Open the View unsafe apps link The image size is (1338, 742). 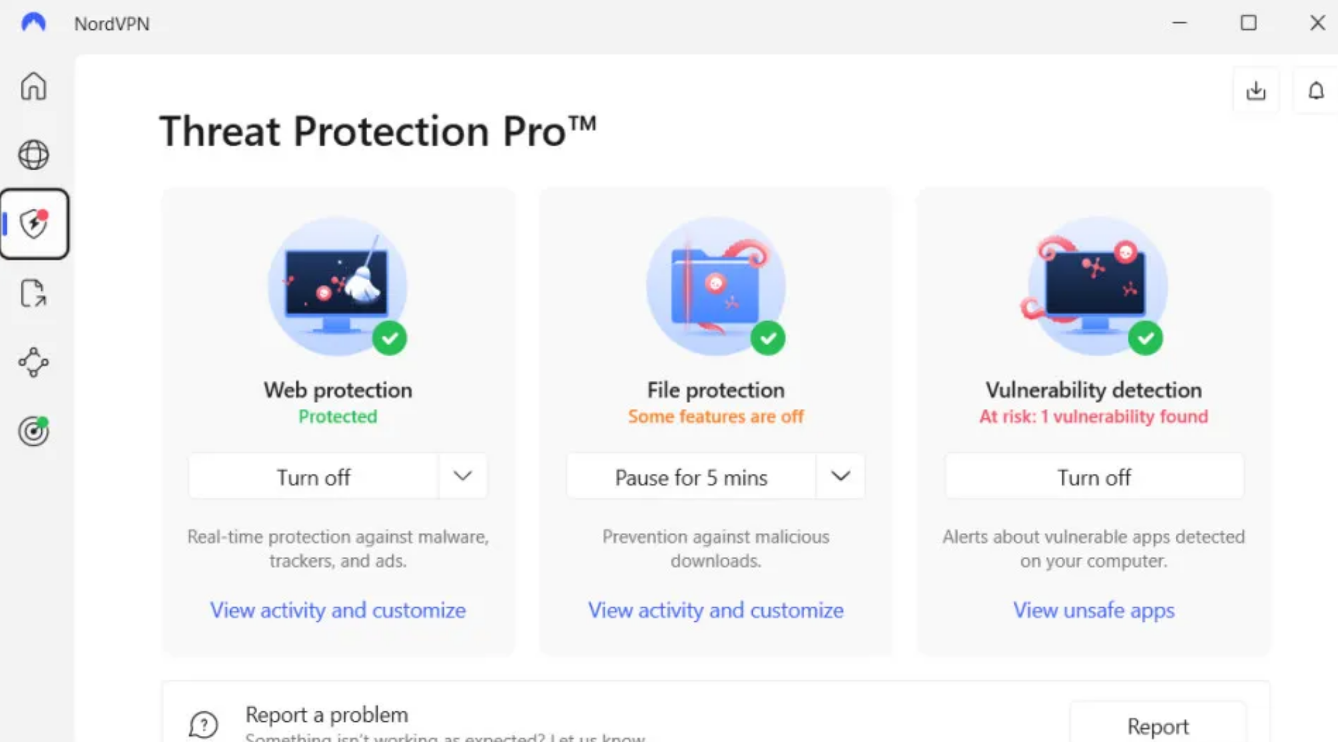pyautogui.click(x=1094, y=610)
